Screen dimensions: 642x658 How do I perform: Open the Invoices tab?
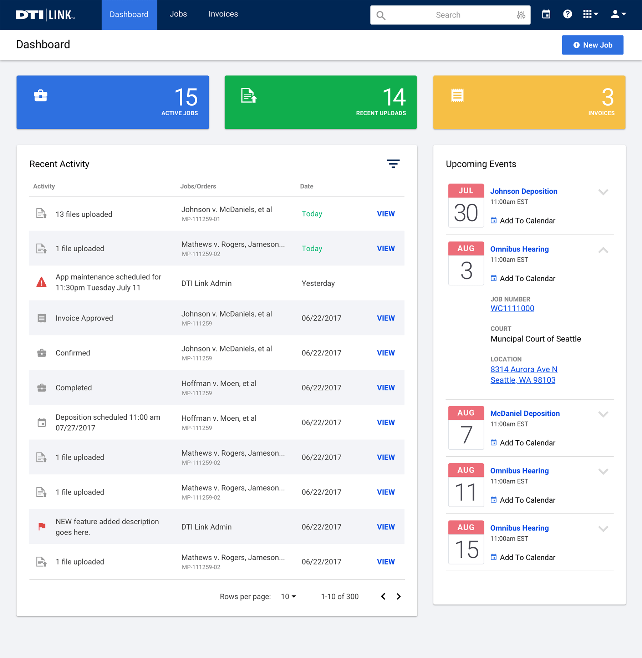pos(223,14)
